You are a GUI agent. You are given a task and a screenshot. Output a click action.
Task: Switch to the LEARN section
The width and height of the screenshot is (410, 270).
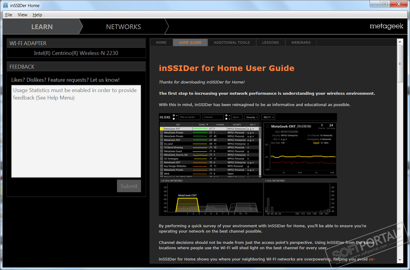click(x=42, y=27)
